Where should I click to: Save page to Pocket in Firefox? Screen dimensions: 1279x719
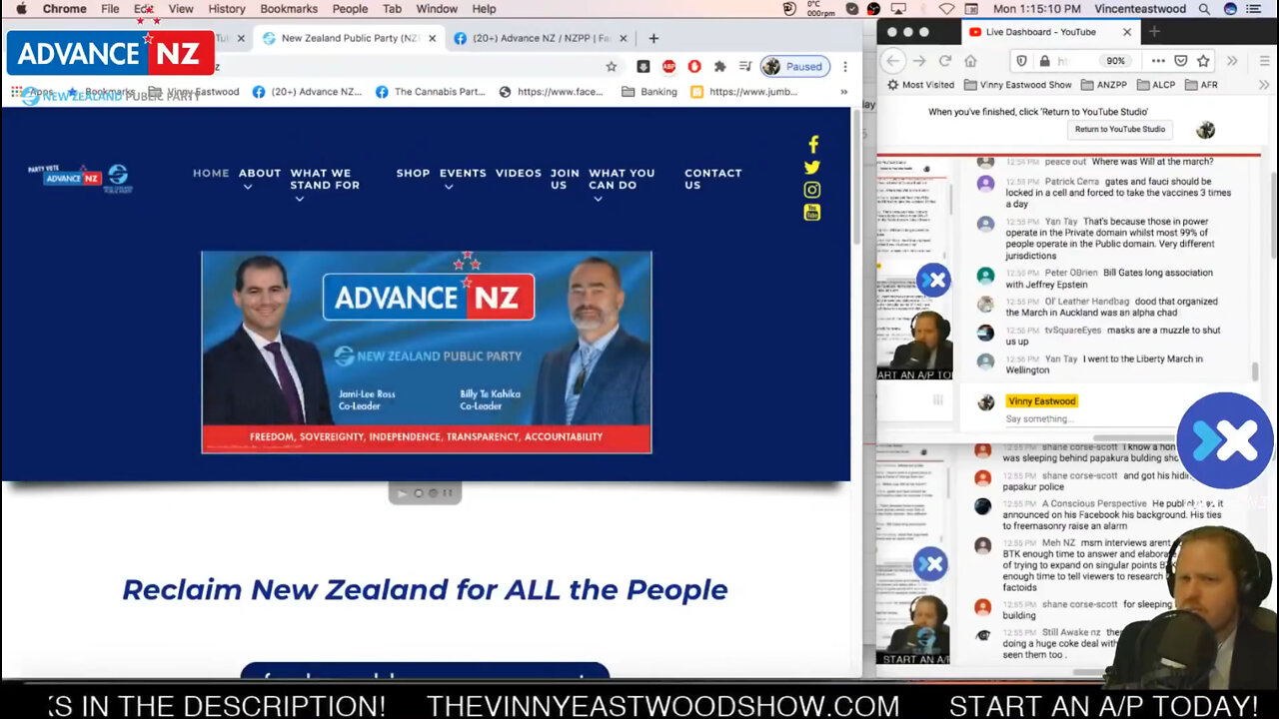1181,61
